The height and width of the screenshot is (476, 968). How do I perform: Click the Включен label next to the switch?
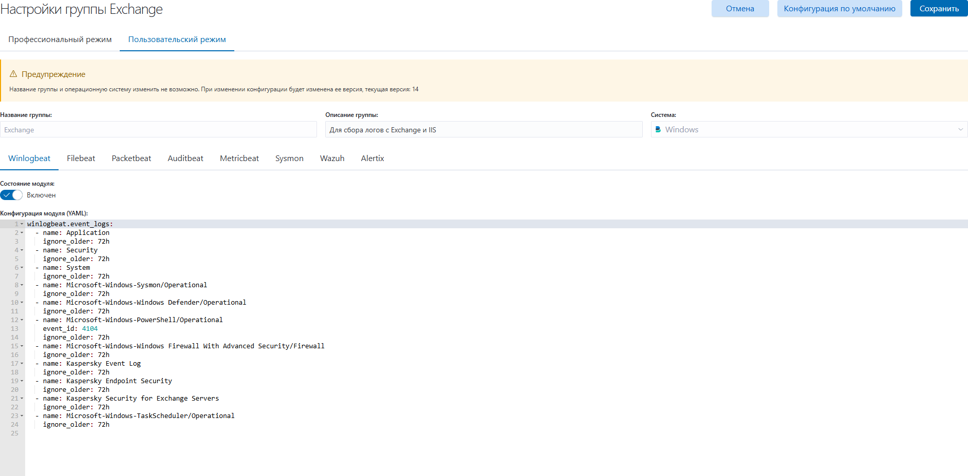click(x=41, y=195)
